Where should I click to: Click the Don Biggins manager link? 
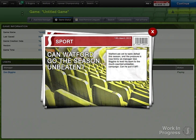coord(9,72)
